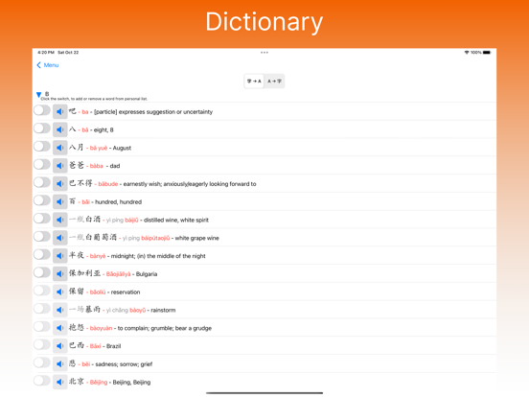Image resolution: width=529 pixels, height=397 pixels.
Task: Select 'midnight; (in) the middle of the night'
Action: click(158, 256)
